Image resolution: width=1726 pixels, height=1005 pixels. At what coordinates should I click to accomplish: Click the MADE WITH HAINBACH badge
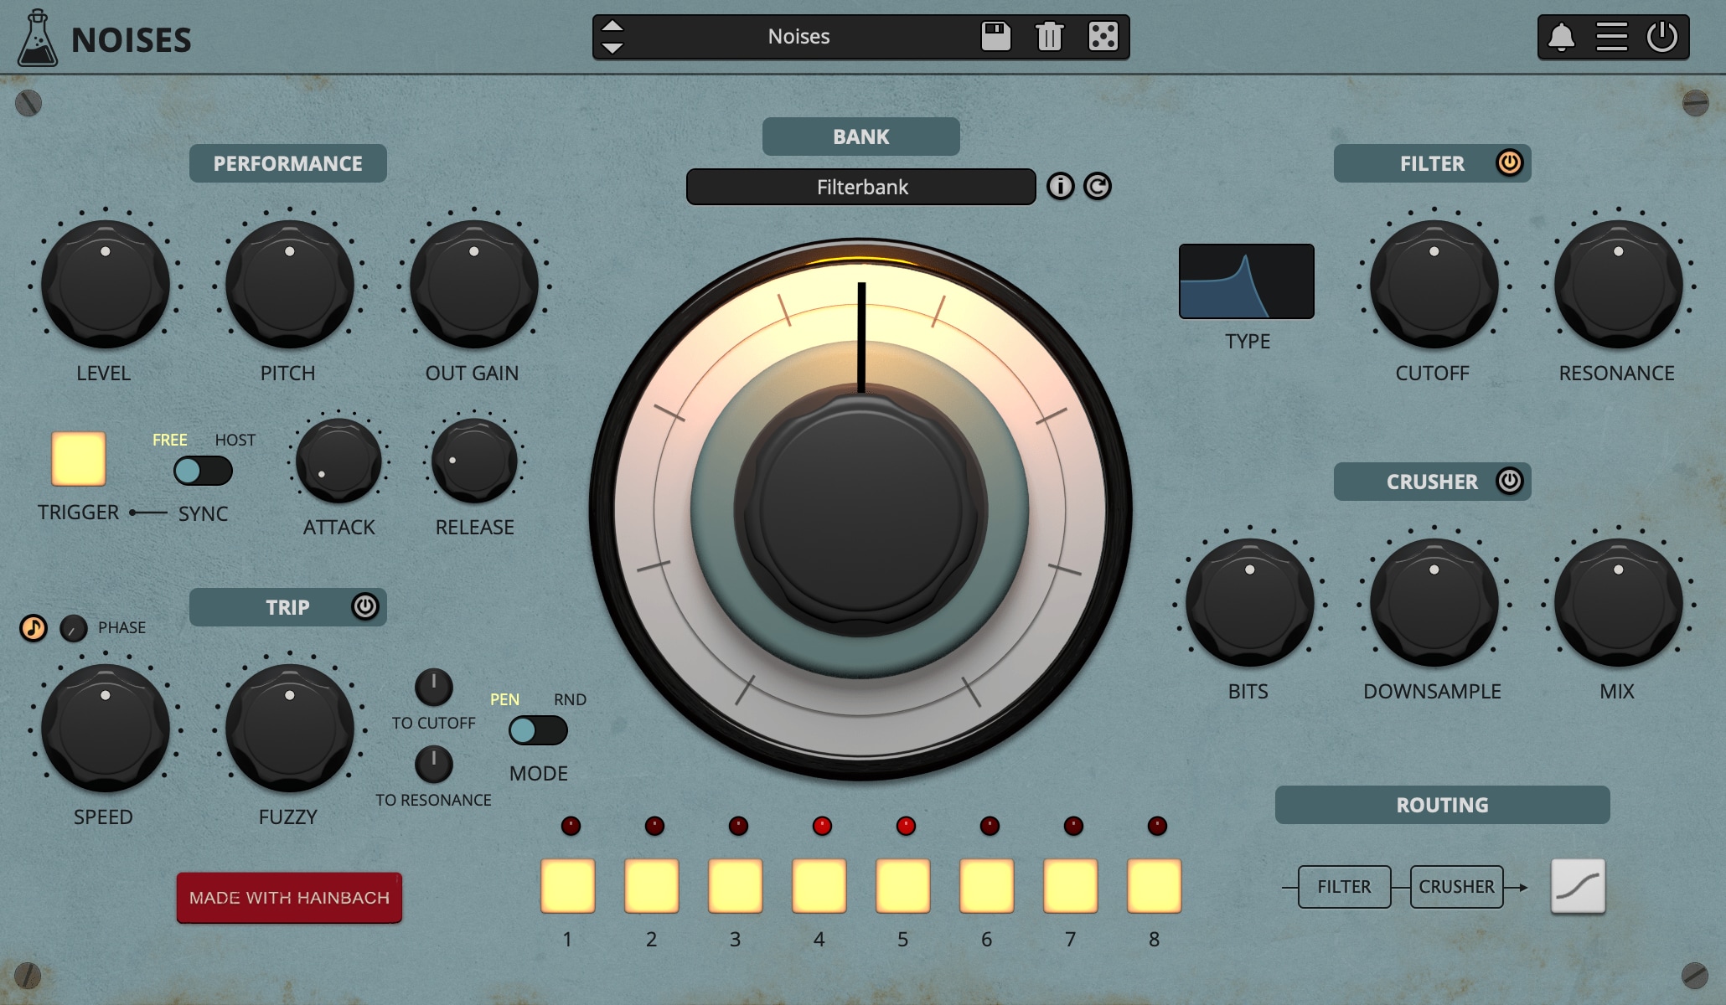tap(288, 896)
